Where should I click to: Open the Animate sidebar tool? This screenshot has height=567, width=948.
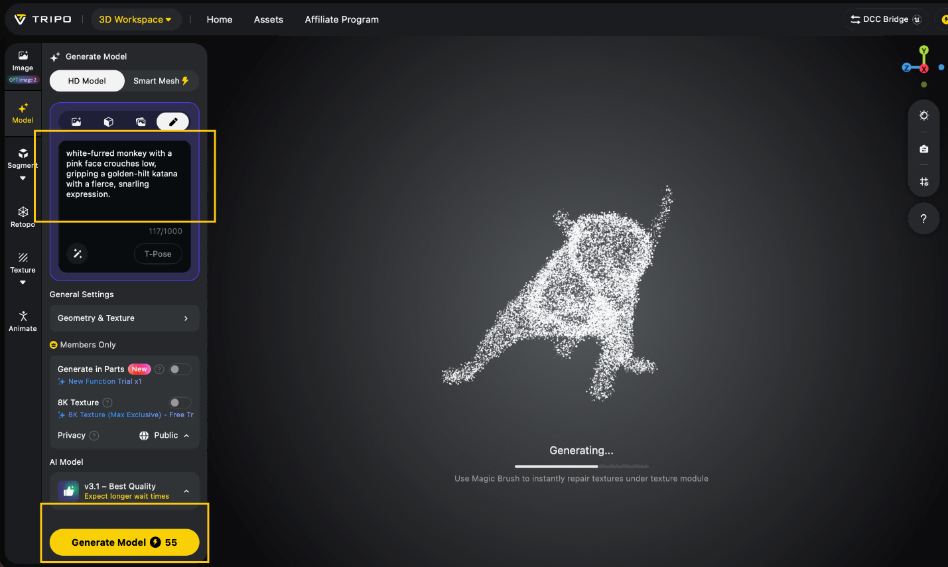23,321
